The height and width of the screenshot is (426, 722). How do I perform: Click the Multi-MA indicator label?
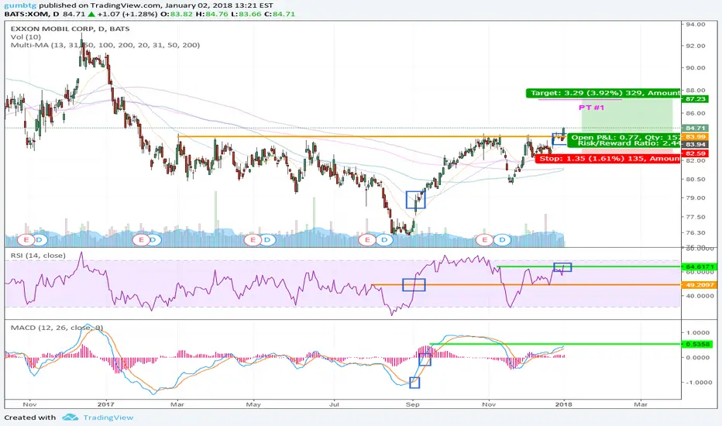(x=105, y=45)
